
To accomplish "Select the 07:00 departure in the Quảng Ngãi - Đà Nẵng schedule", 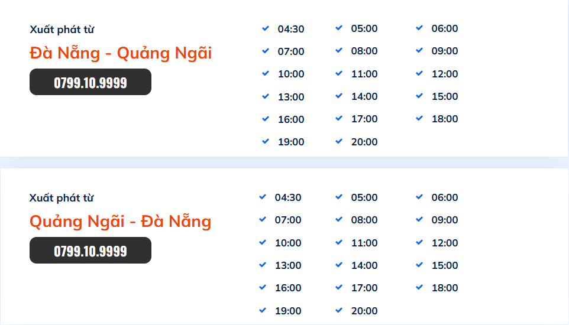I will [x=288, y=220].
